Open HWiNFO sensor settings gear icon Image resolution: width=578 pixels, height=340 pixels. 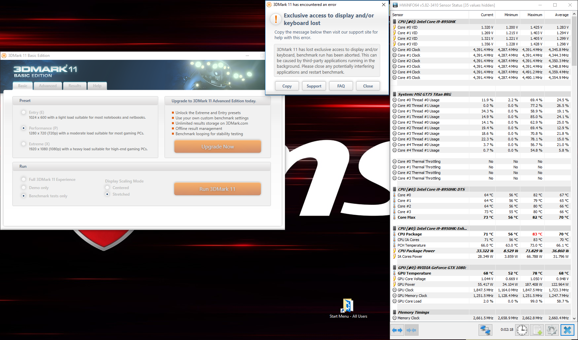tap(552, 330)
